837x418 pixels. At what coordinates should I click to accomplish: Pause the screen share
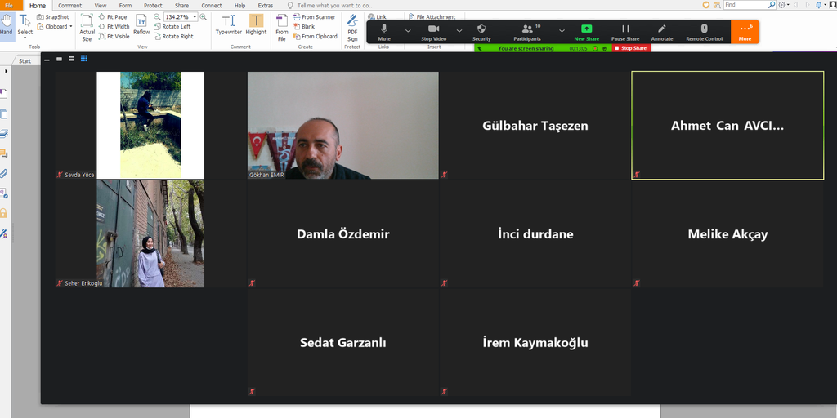click(625, 31)
